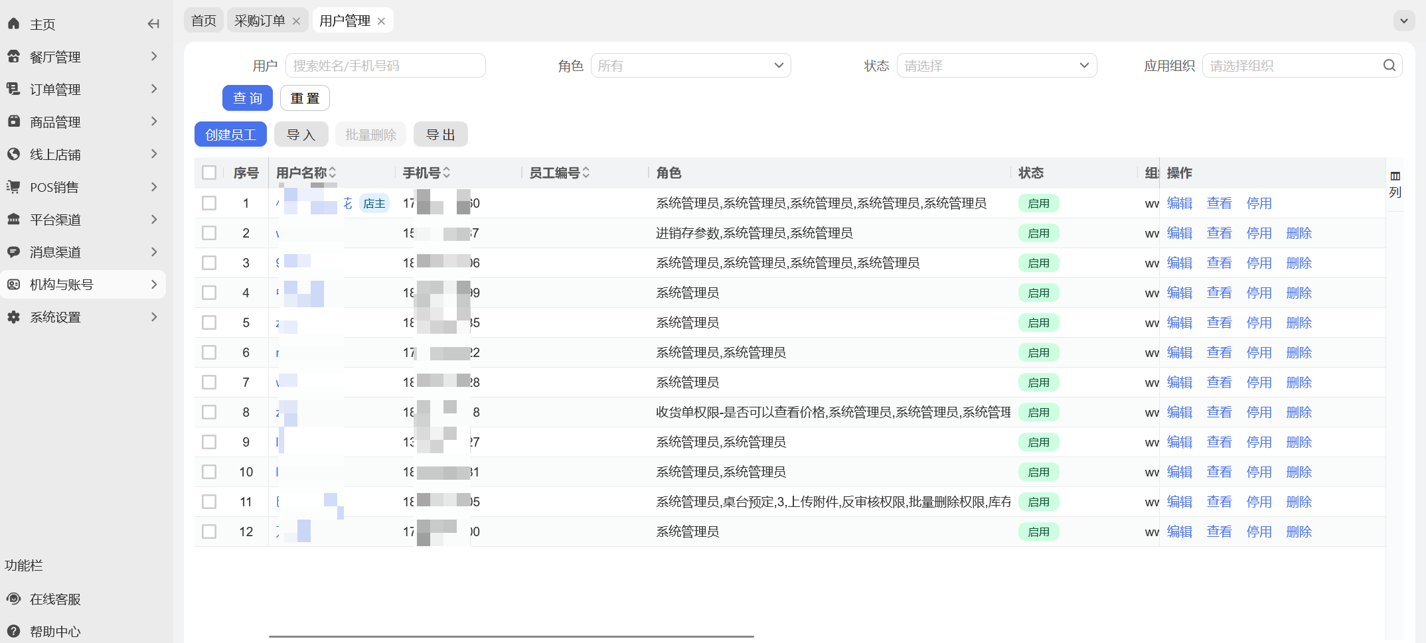Click the horizontal scrollbar below the table
The height and width of the screenshot is (643, 1426).
[x=511, y=636]
